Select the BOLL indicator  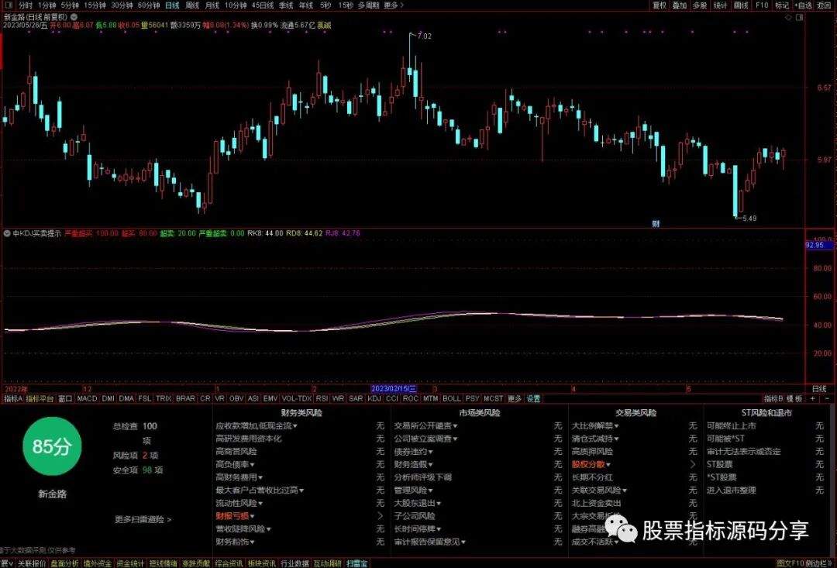[452, 399]
